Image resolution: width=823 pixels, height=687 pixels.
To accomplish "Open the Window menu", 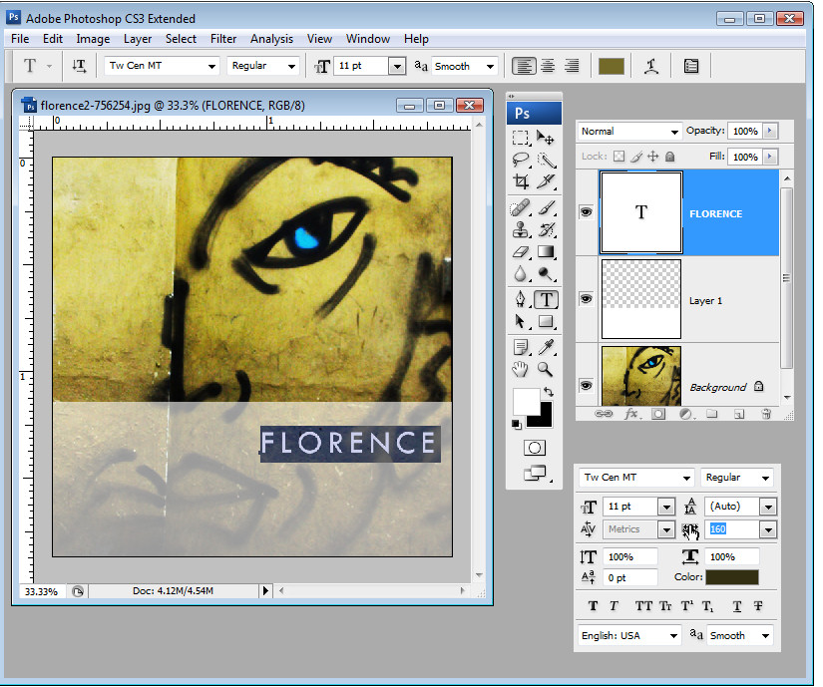I will pos(367,39).
